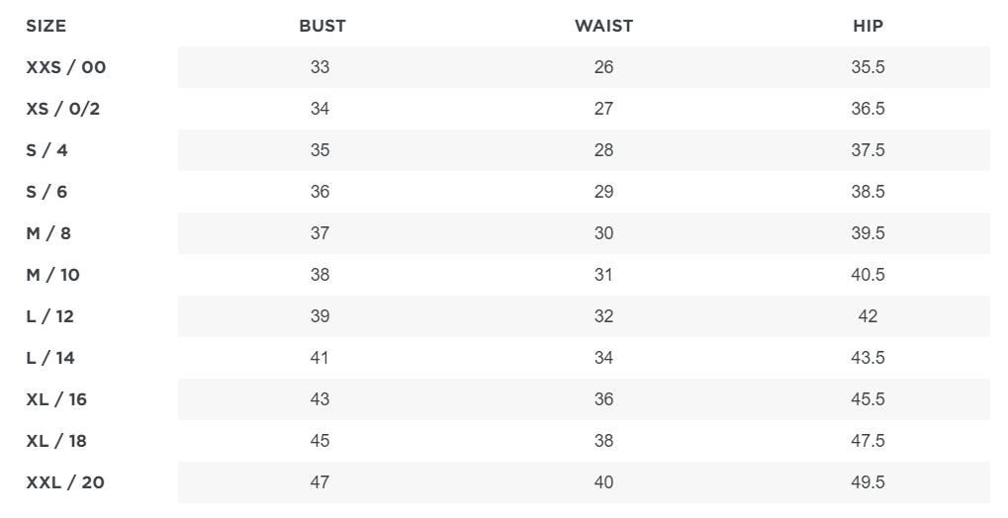Click the WAIST column header
The width and height of the screenshot is (1008, 518).
coord(603,27)
